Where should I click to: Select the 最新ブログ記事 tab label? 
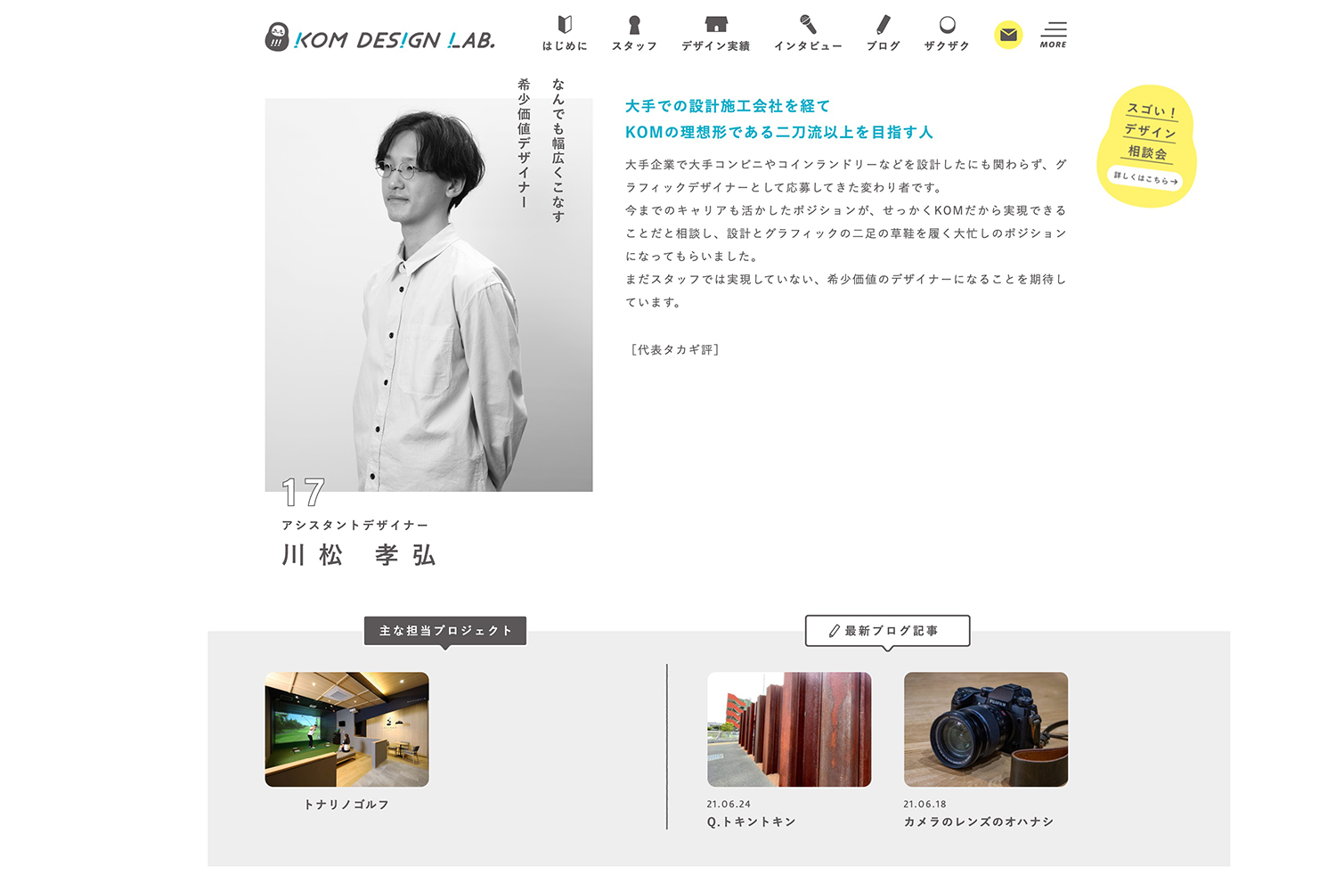pyautogui.click(x=887, y=631)
